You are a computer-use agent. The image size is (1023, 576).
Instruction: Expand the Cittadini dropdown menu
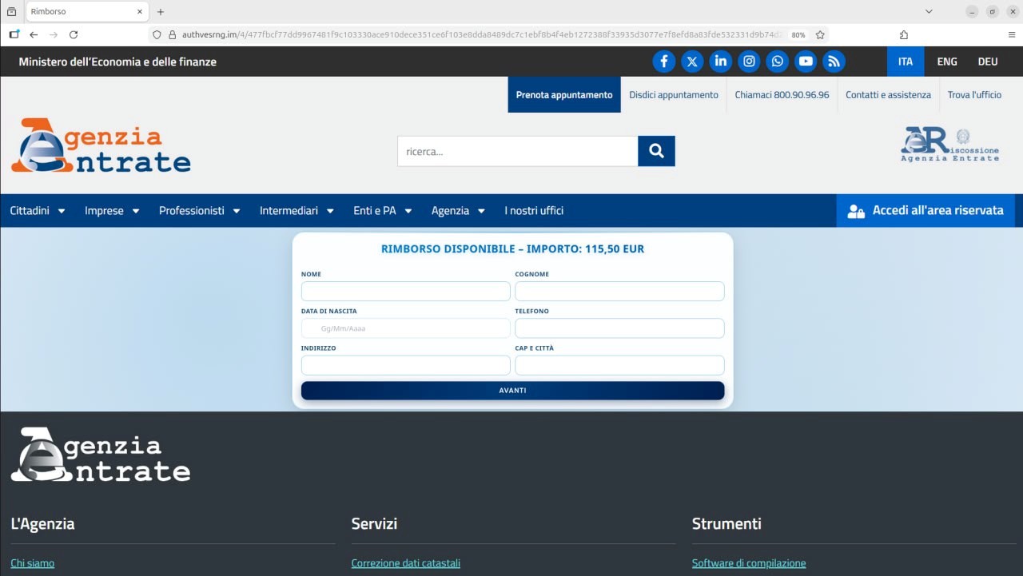click(x=38, y=211)
